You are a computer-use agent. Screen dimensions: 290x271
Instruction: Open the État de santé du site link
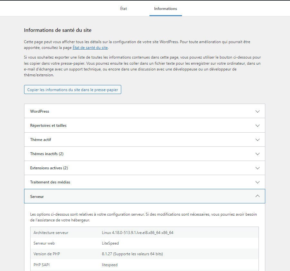pyautogui.click(x=90, y=47)
